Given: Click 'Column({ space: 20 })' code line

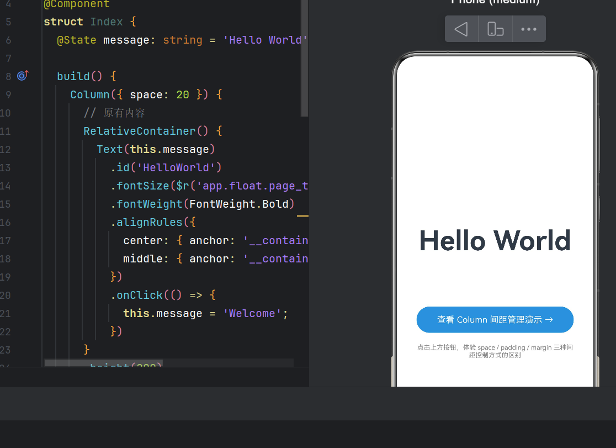Looking at the screenshot, I should [x=146, y=95].
